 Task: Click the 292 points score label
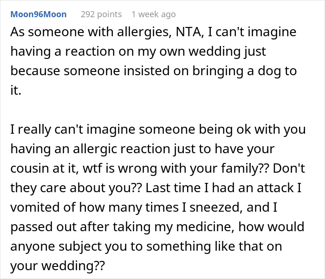pos(101,14)
